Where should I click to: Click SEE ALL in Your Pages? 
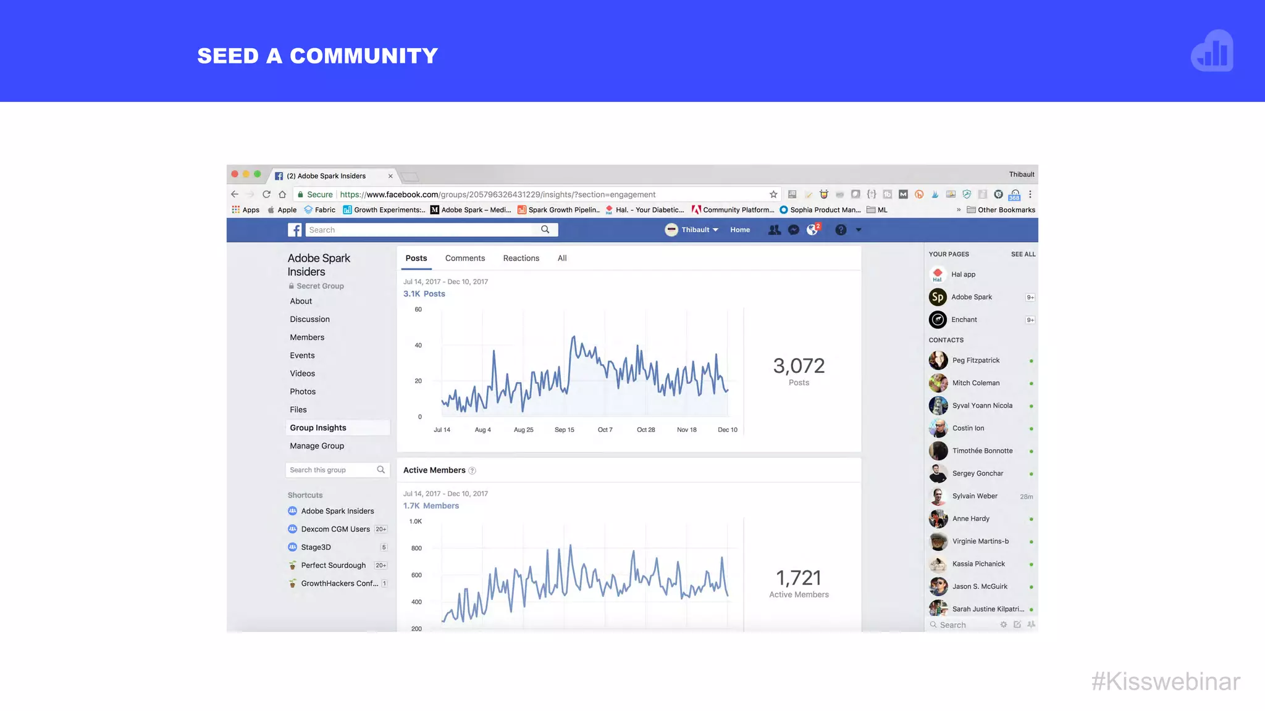click(1023, 254)
